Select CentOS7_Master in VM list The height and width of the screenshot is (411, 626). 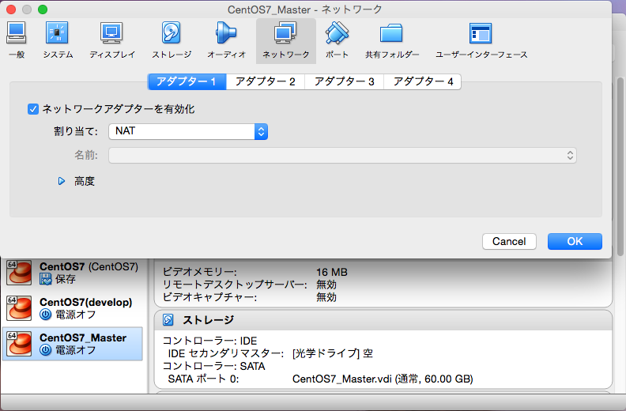[x=72, y=344]
